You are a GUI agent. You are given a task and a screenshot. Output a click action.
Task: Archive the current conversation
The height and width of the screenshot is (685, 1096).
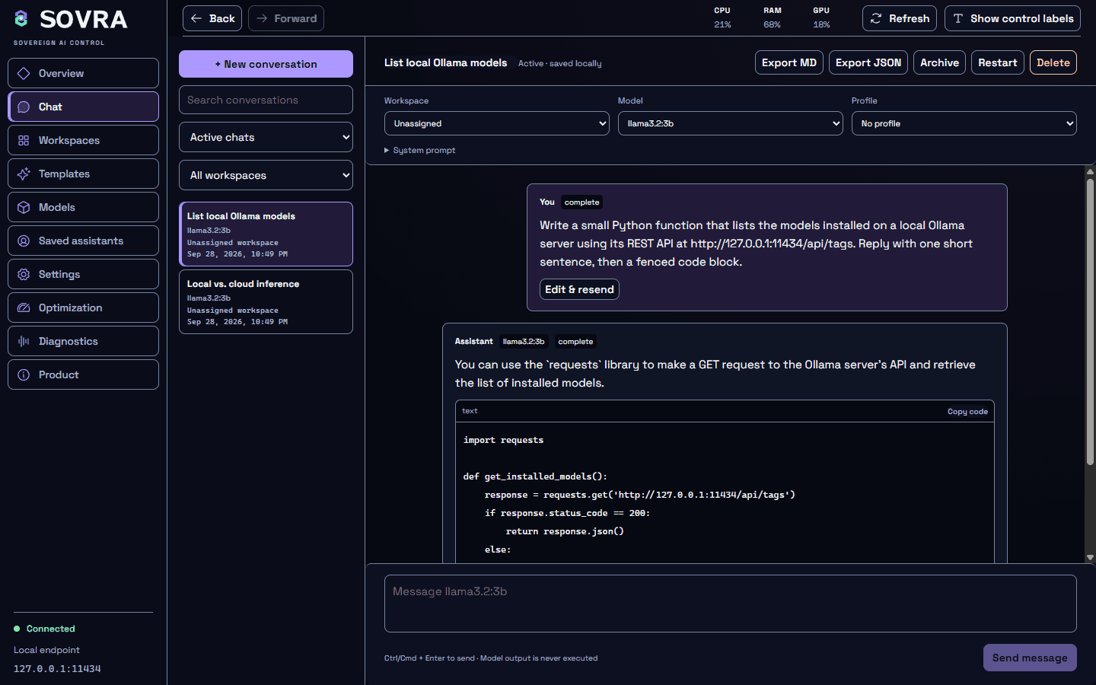tap(939, 62)
